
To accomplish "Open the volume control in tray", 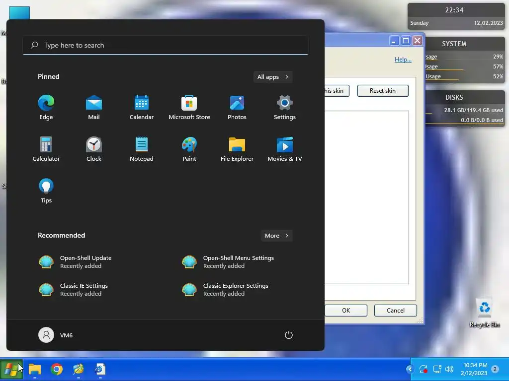I will click(449, 369).
